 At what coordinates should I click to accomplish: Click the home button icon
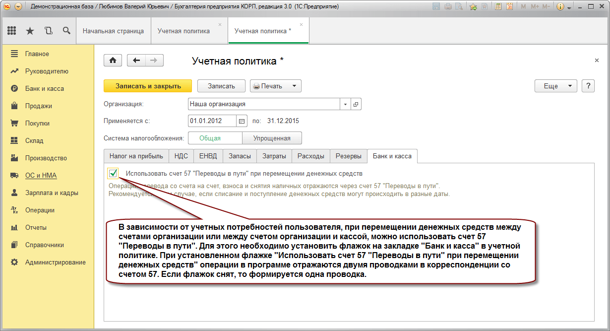pyautogui.click(x=113, y=61)
